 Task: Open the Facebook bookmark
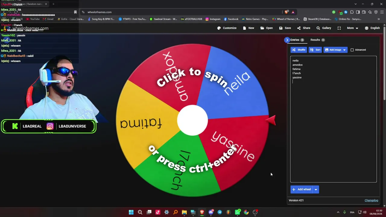[x=231, y=19]
